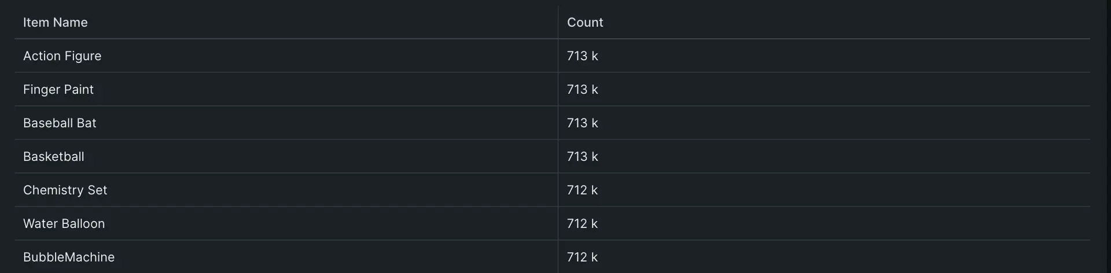Click the Baseball Bat item name
The width and height of the screenshot is (1111, 273).
coord(60,123)
